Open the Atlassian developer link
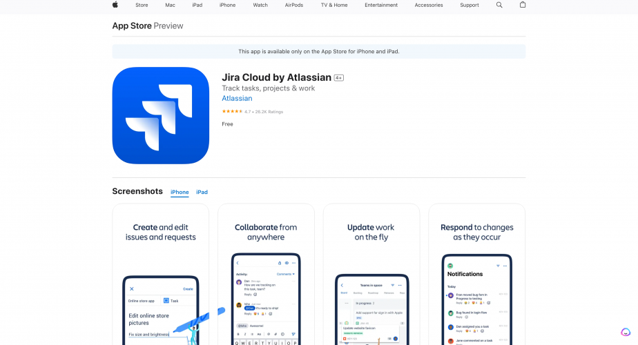 [237, 99]
